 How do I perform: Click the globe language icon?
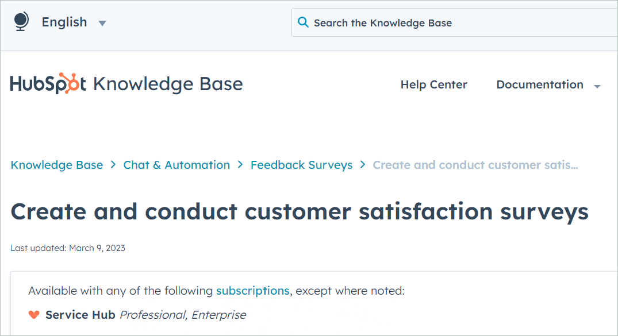(21, 21)
